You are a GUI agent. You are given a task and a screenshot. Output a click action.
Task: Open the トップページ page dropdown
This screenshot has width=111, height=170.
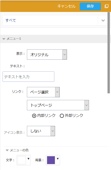pyautogui.click(x=58, y=105)
